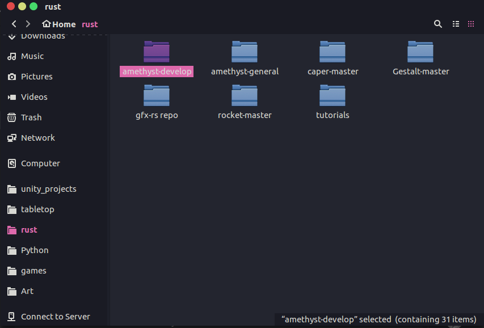This screenshot has width=484, height=328.
Task: Open Computer in the sidebar
Action: pos(40,163)
